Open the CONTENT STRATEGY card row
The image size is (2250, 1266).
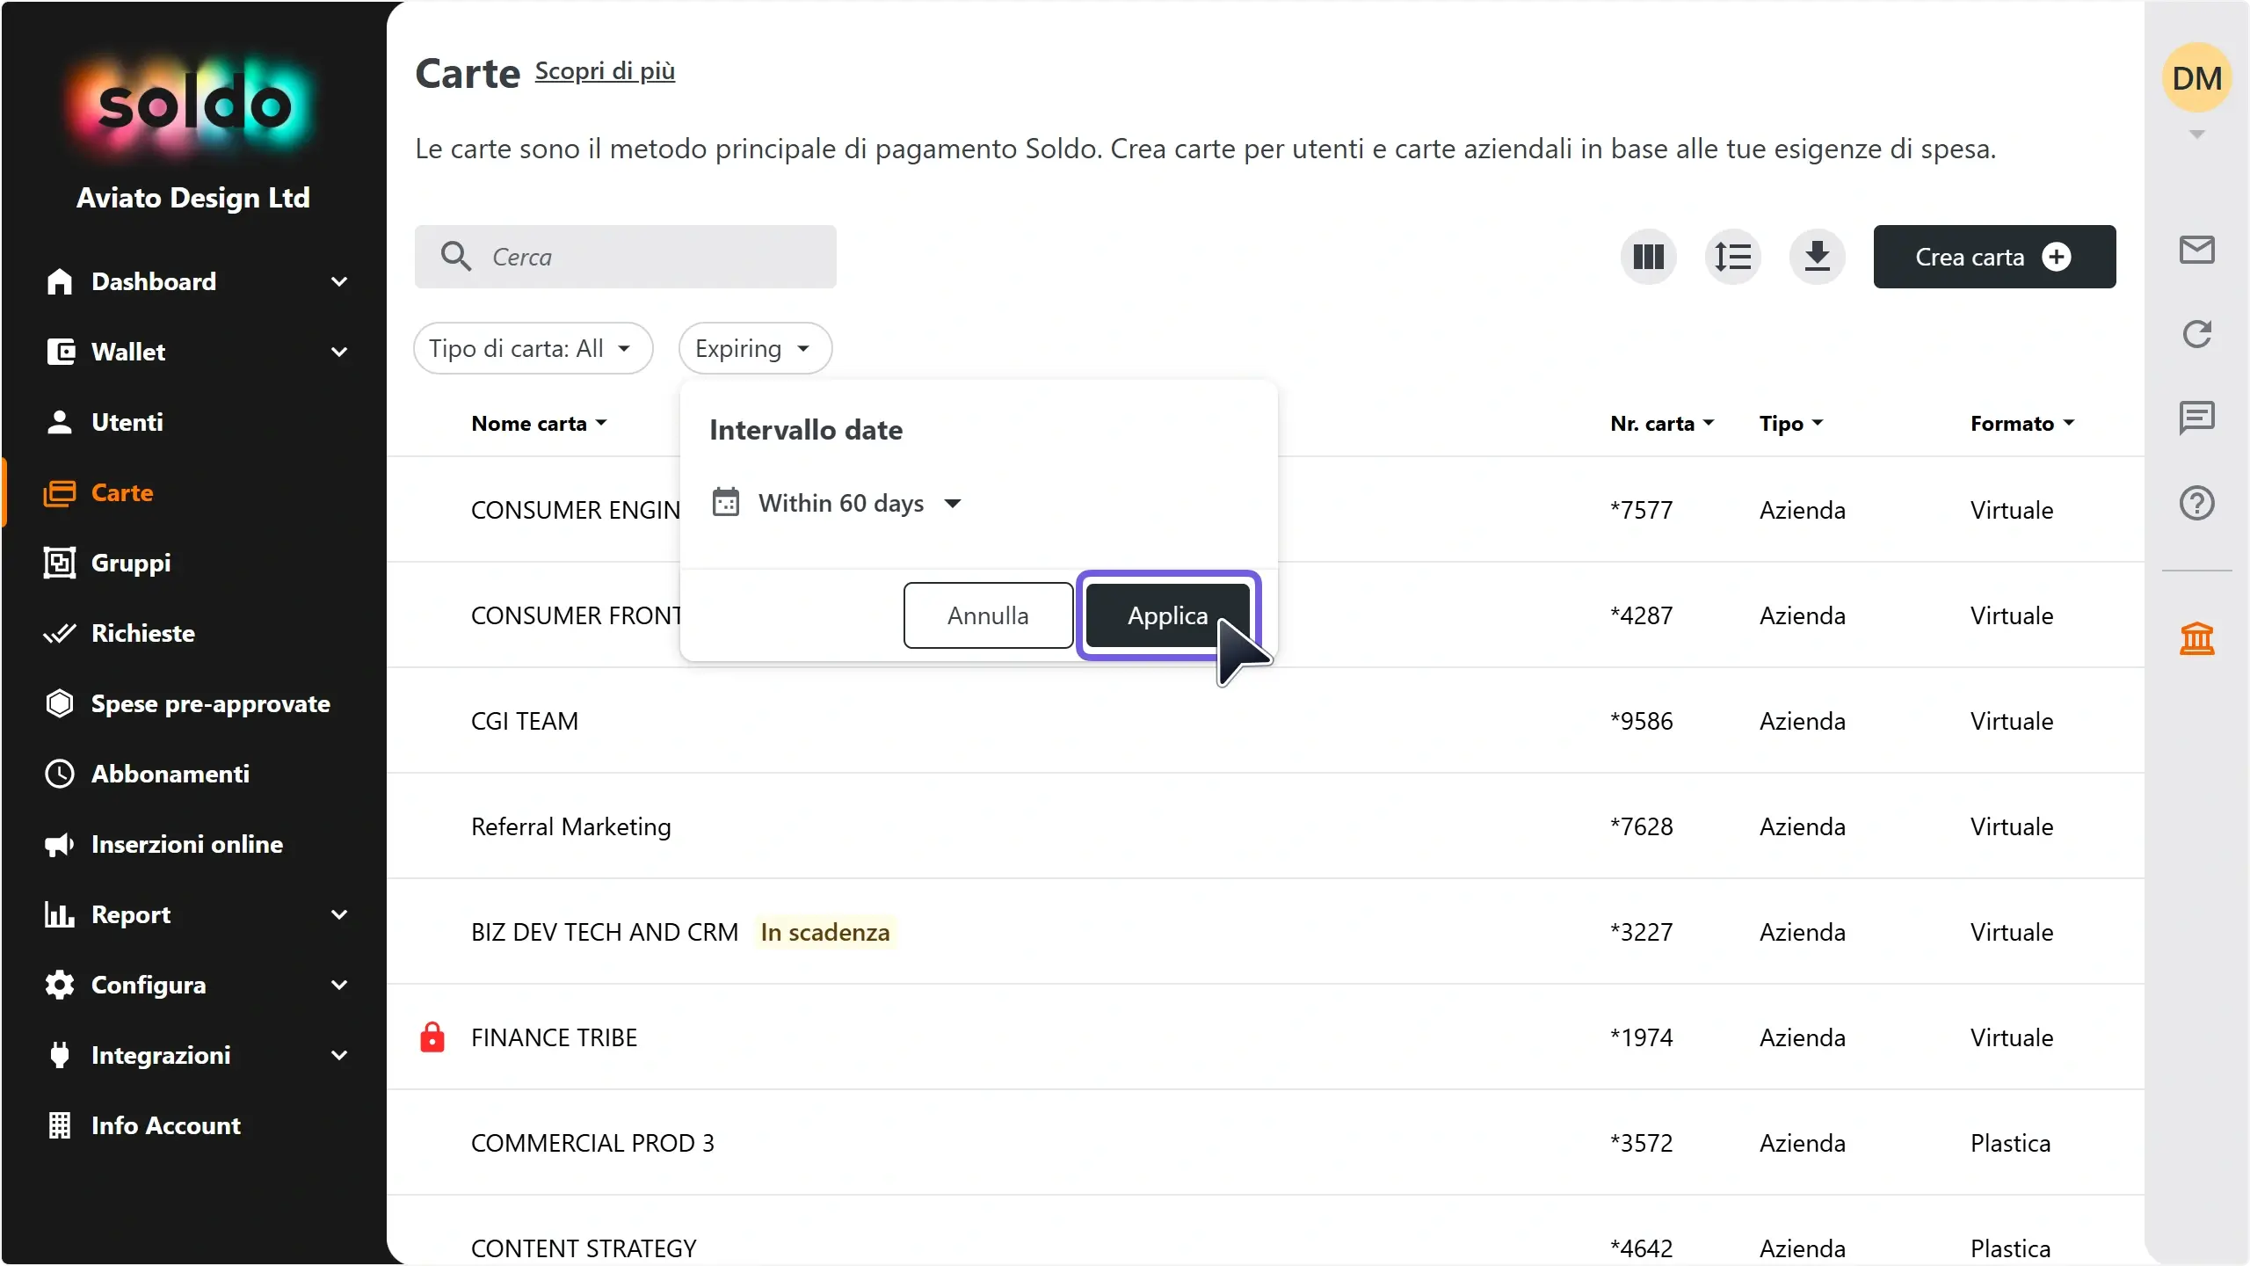tap(1266, 1233)
